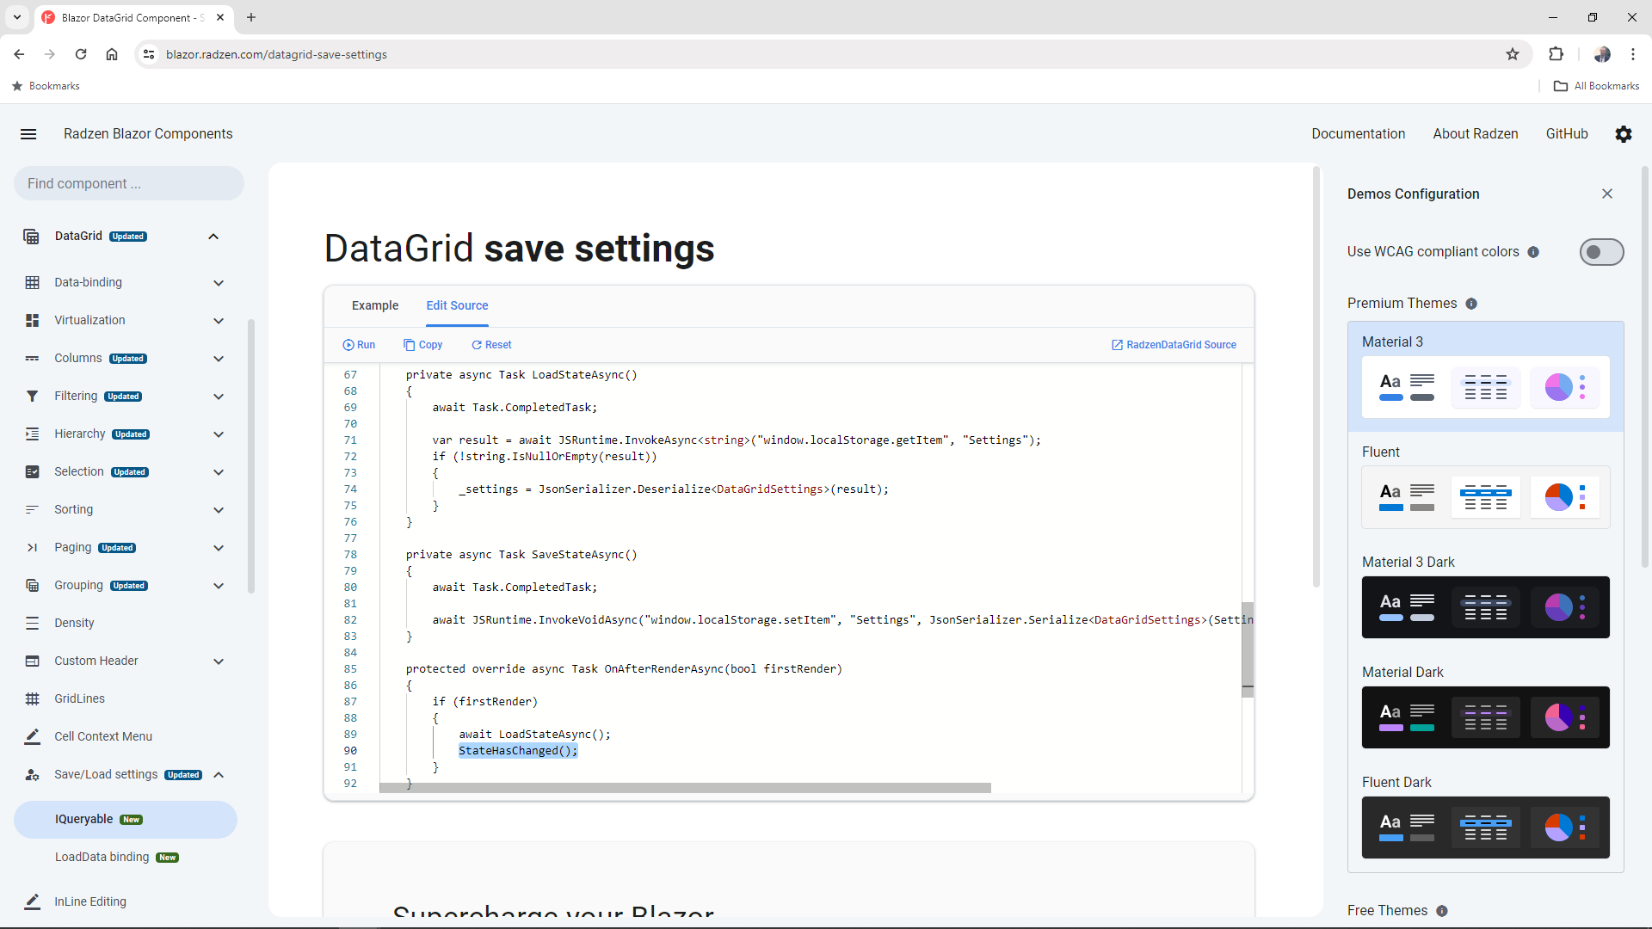1652x929 pixels.
Task: Click the Save/Load settings sidebar icon
Action: pyautogui.click(x=32, y=774)
